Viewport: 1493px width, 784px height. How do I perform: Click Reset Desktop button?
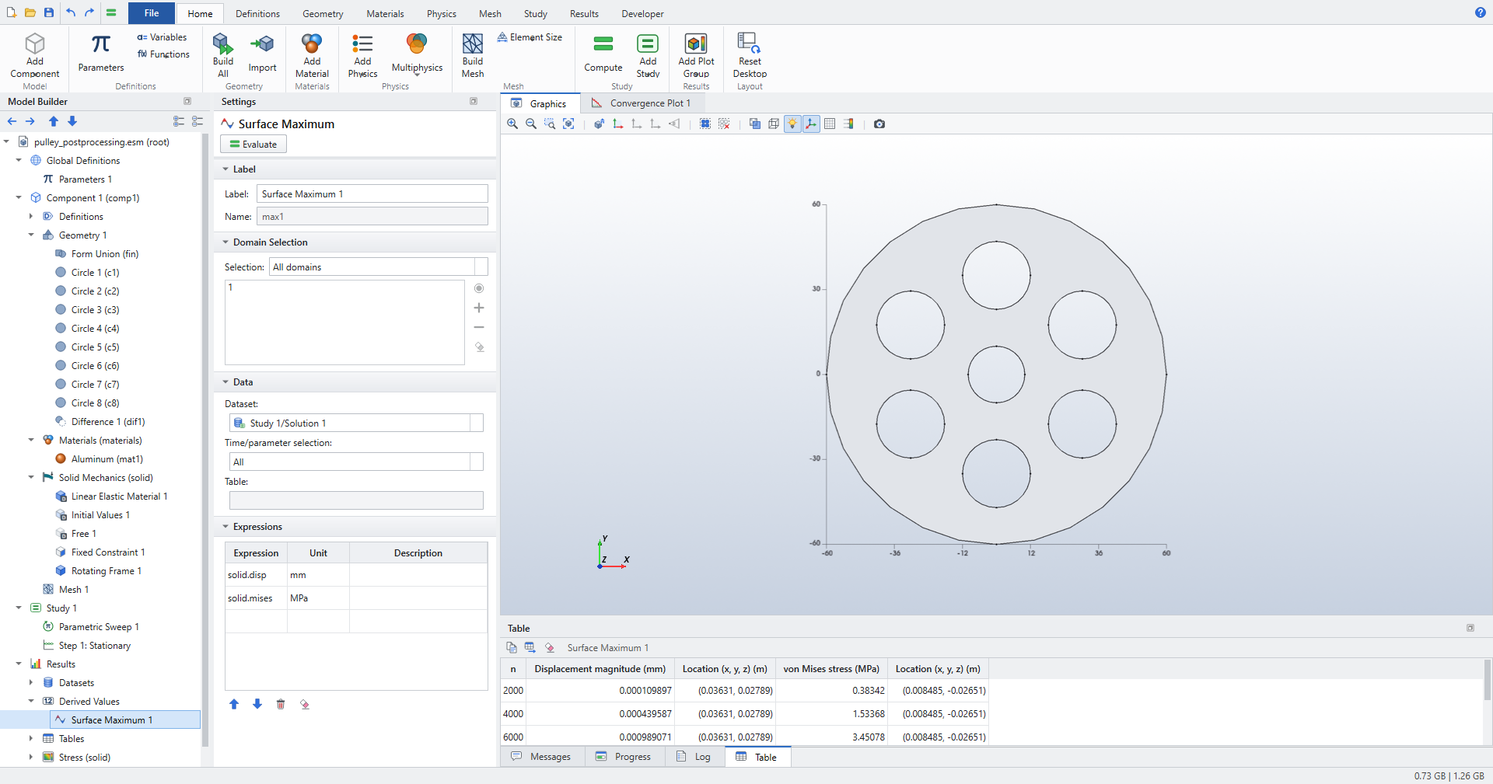pyautogui.click(x=750, y=55)
